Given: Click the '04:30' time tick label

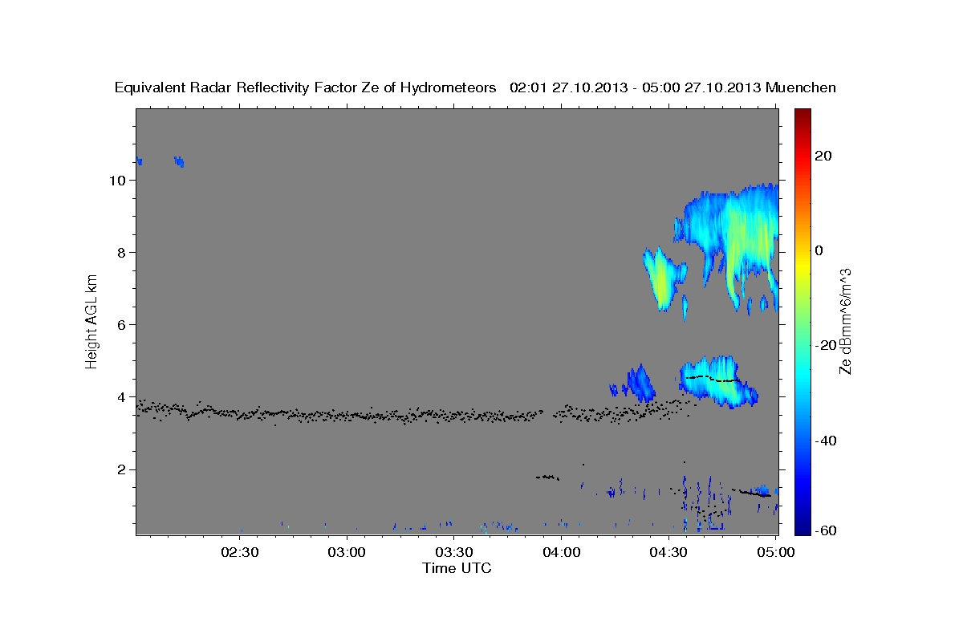Looking at the screenshot, I should coord(669,552).
